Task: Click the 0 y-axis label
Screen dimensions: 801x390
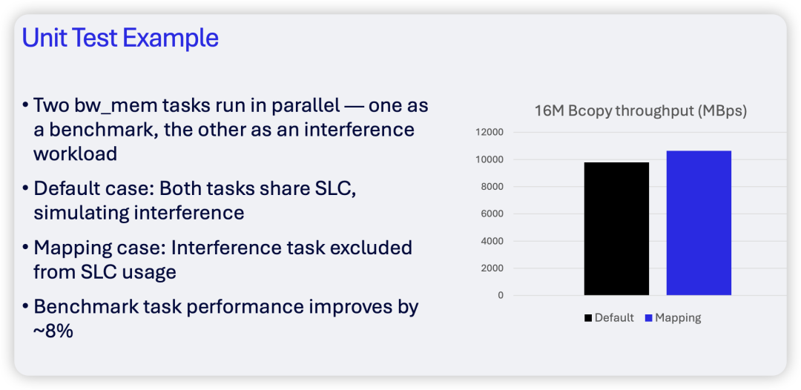Action: (500, 295)
